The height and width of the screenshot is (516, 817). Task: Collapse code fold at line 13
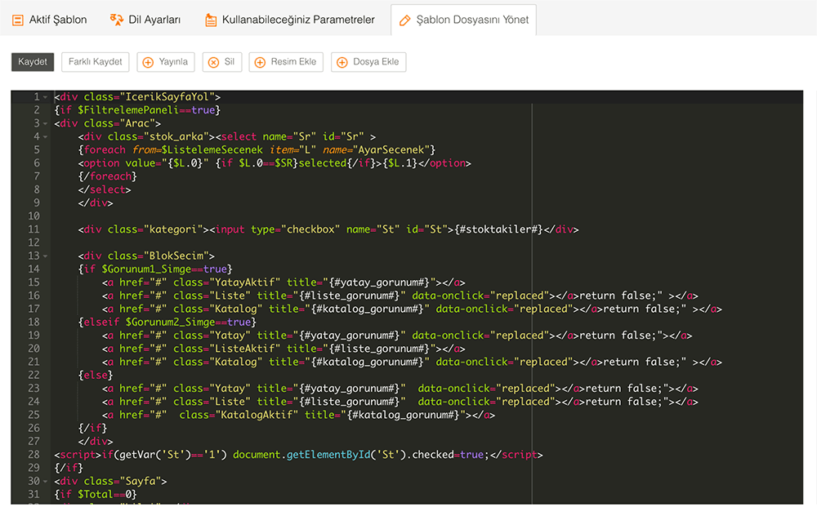45,256
